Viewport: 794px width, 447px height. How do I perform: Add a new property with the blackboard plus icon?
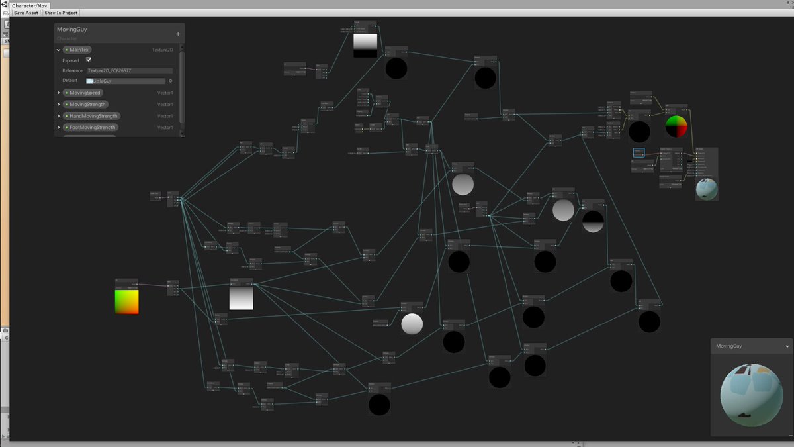(178, 34)
